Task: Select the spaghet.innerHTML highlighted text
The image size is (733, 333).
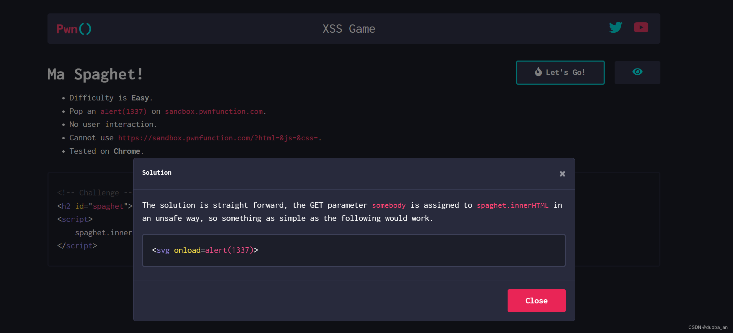Action: click(x=512, y=205)
